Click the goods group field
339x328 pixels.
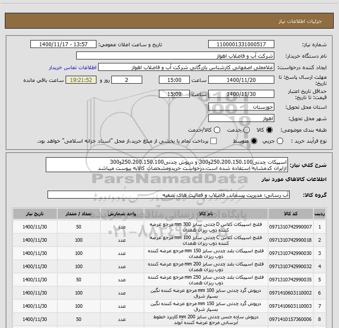point(169,195)
